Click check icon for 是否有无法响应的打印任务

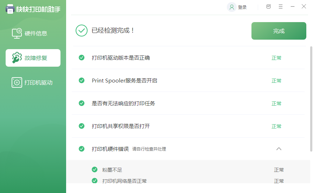coord(82,103)
